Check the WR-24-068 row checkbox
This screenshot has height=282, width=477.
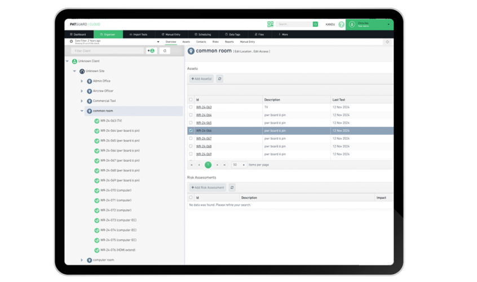(191, 146)
